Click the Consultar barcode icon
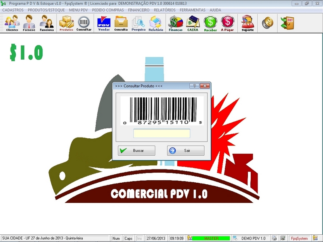 84,23
